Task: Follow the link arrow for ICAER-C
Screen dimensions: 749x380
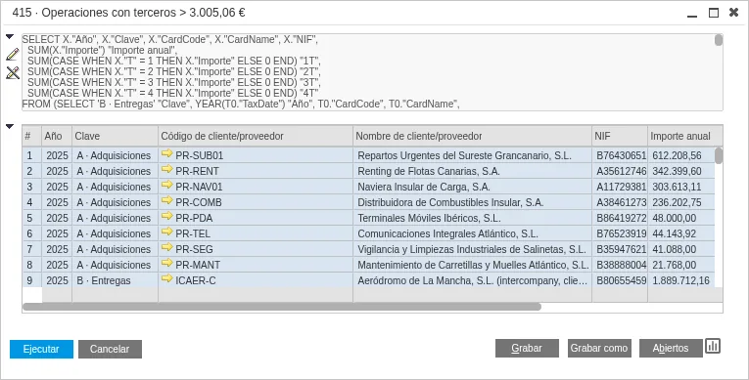Action: pos(166,279)
